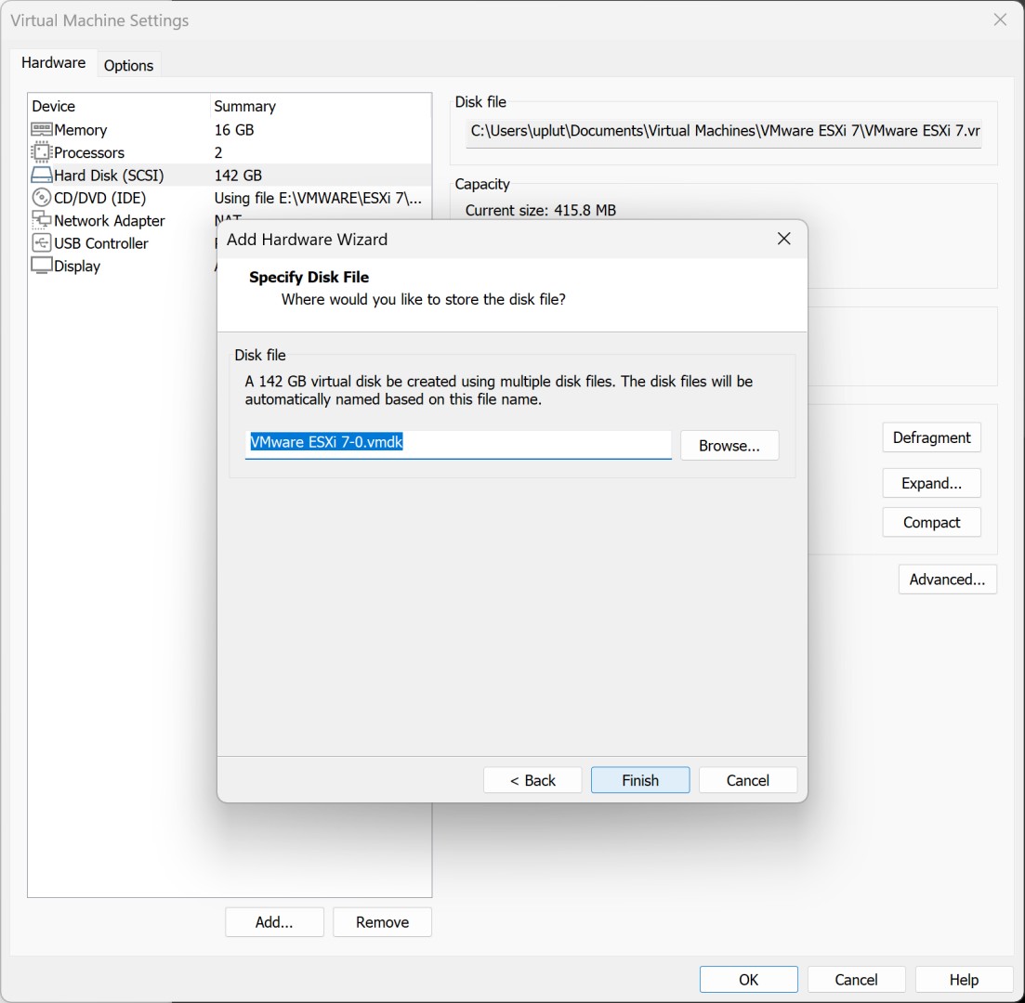Select the Memory row label

click(x=81, y=130)
